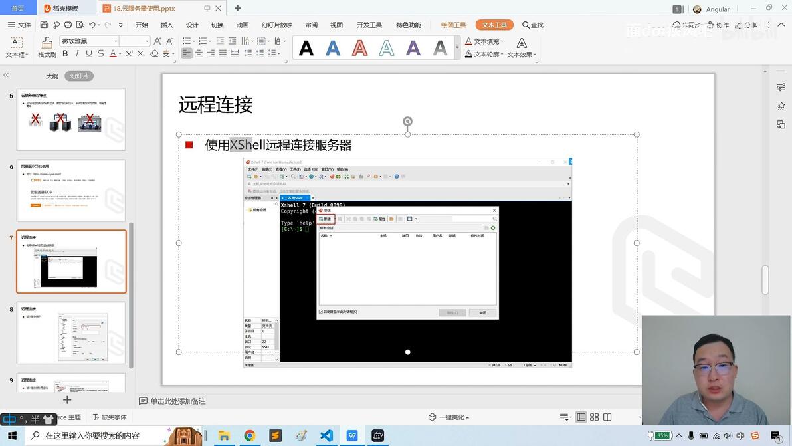Click the 查找 search button
The width and height of the screenshot is (792, 446).
pyautogui.click(x=533, y=25)
